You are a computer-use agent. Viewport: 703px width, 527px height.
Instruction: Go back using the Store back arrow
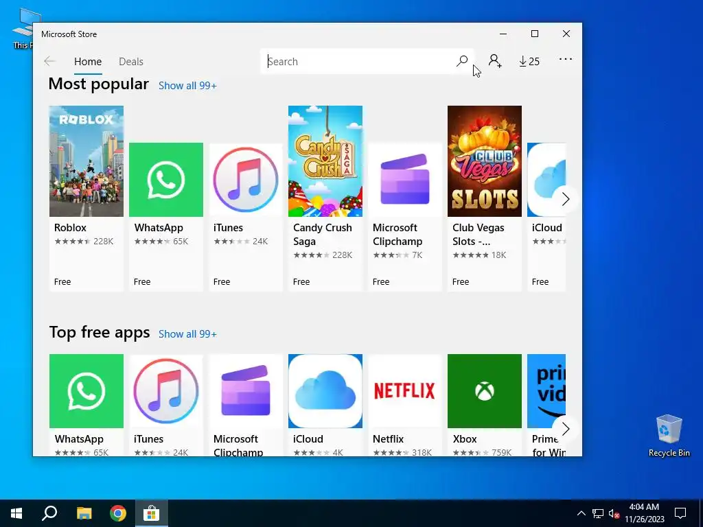click(49, 61)
